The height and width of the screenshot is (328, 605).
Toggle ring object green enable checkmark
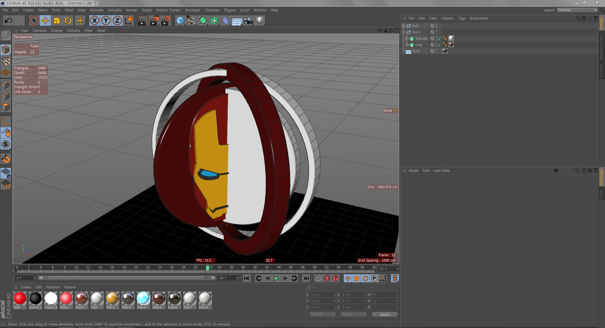click(439, 45)
